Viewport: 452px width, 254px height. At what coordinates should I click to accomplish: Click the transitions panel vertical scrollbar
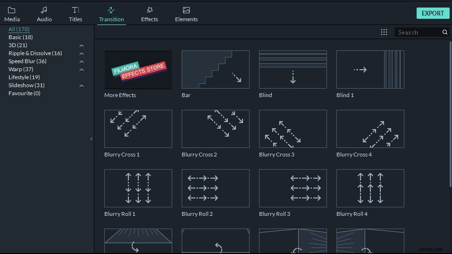[450, 115]
